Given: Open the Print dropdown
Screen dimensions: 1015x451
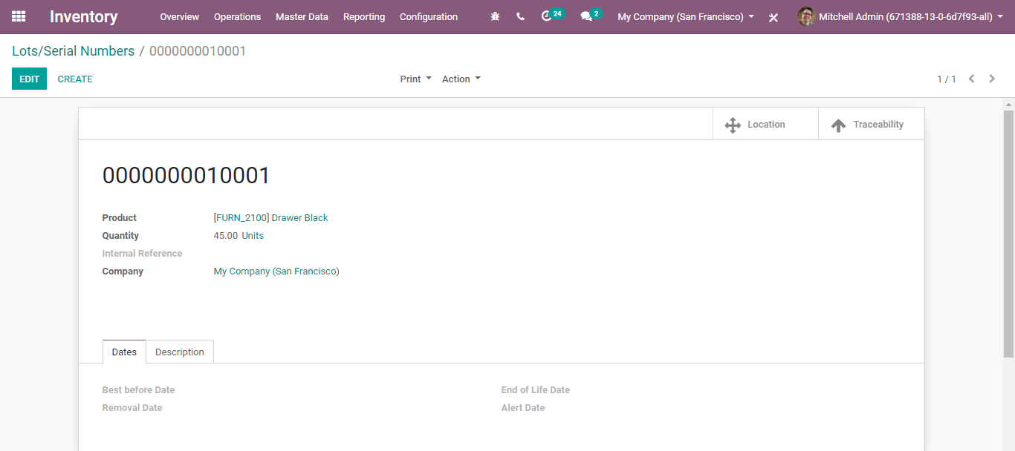Looking at the screenshot, I should click(415, 79).
